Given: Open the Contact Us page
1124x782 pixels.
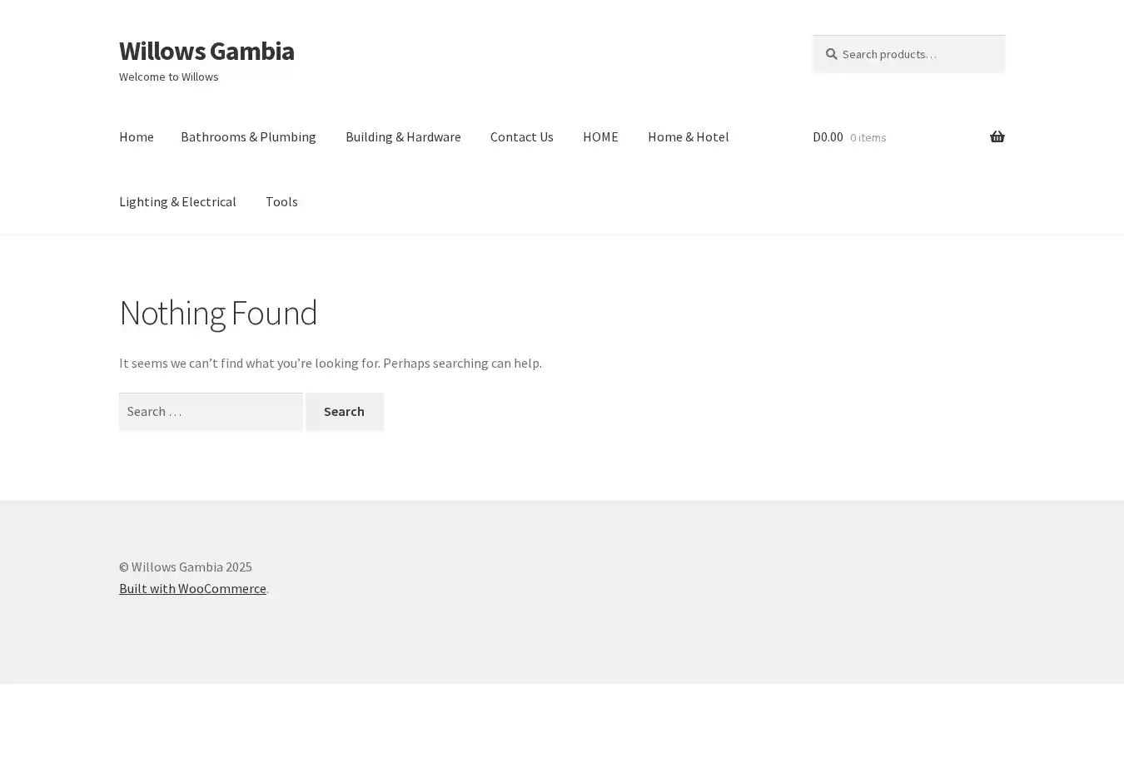Looking at the screenshot, I should (521, 136).
